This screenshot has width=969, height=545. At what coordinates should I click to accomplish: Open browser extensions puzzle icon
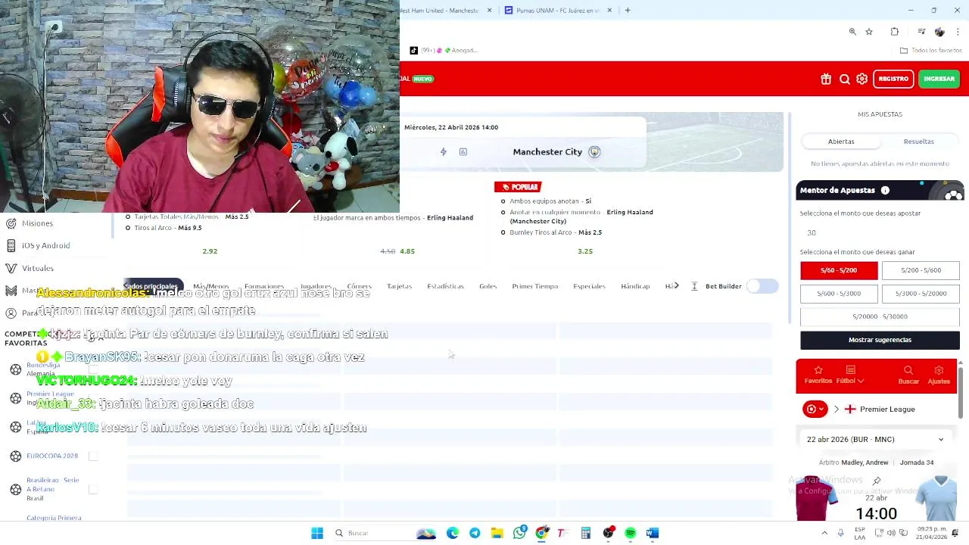[895, 32]
